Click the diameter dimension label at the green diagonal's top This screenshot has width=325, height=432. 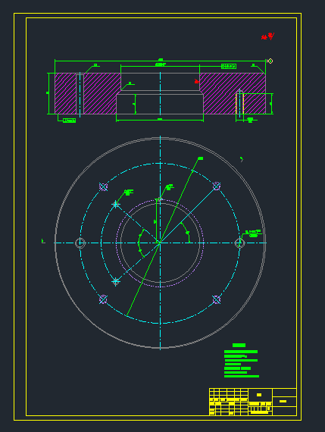[x=201, y=158]
